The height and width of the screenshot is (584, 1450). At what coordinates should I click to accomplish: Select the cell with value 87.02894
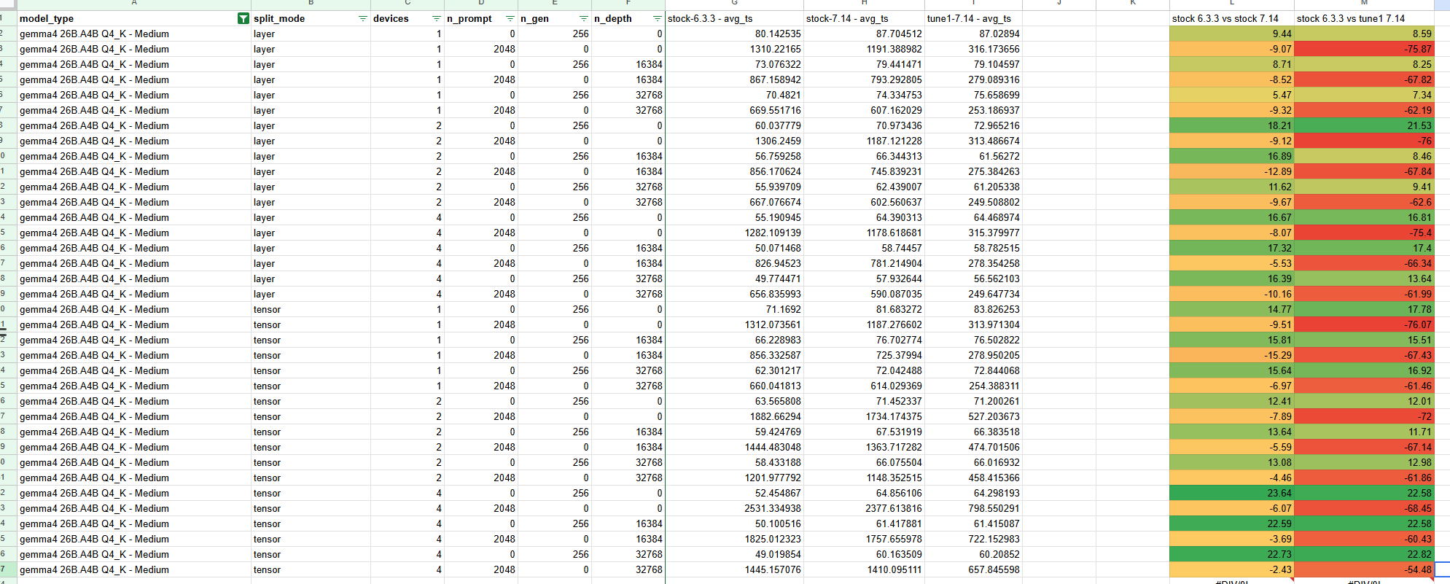click(x=973, y=34)
